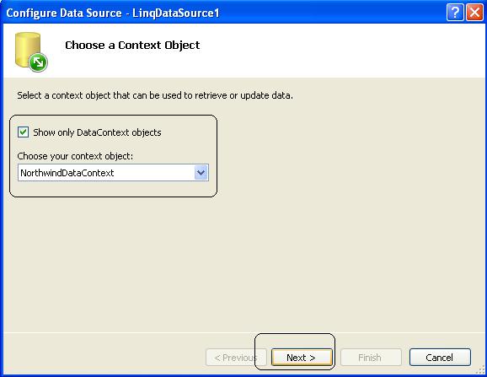
Task: Click the NorthwindDataContext combo box field
Action: 113,173
